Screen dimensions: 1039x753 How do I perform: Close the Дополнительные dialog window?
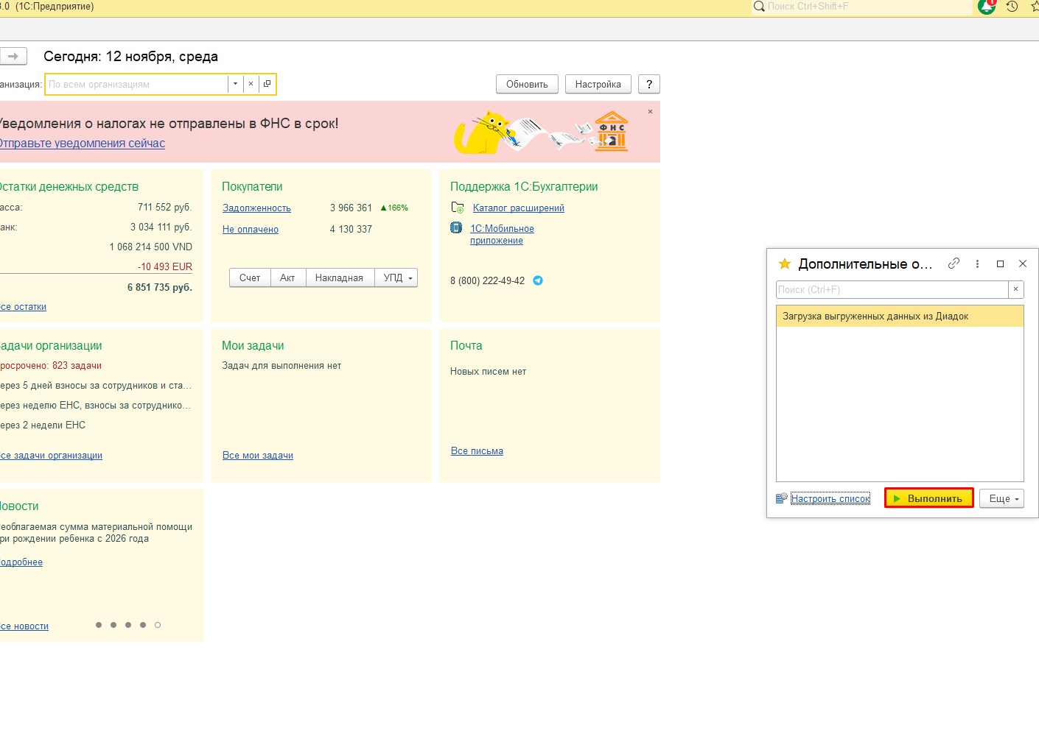pyautogui.click(x=1023, y=264)
